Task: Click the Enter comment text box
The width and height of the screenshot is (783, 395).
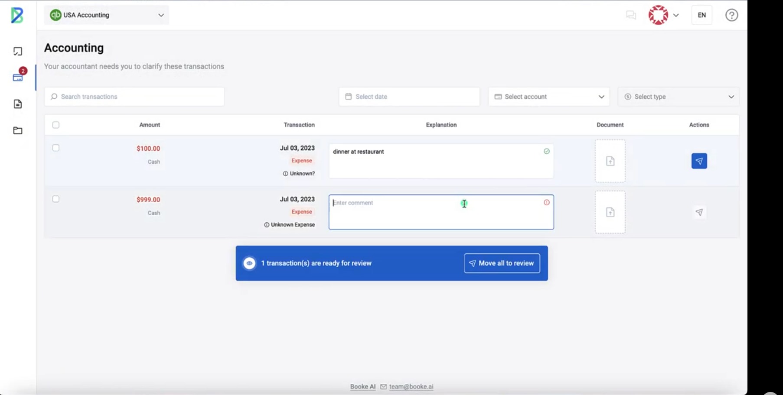Action: tap(441, 212)
